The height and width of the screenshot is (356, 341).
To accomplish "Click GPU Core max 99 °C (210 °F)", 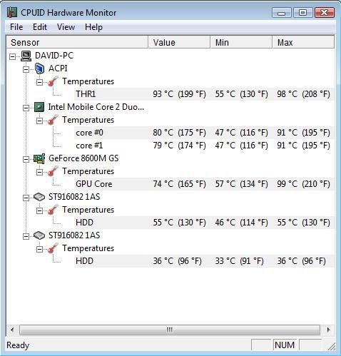I will [x=303, y=184].
